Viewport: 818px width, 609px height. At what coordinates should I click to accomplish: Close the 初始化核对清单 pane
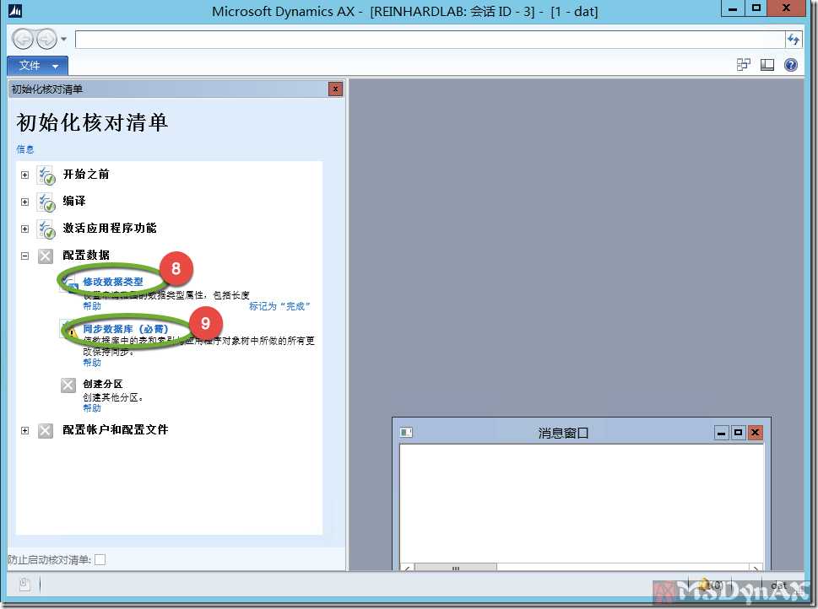[x=335, y=89]
